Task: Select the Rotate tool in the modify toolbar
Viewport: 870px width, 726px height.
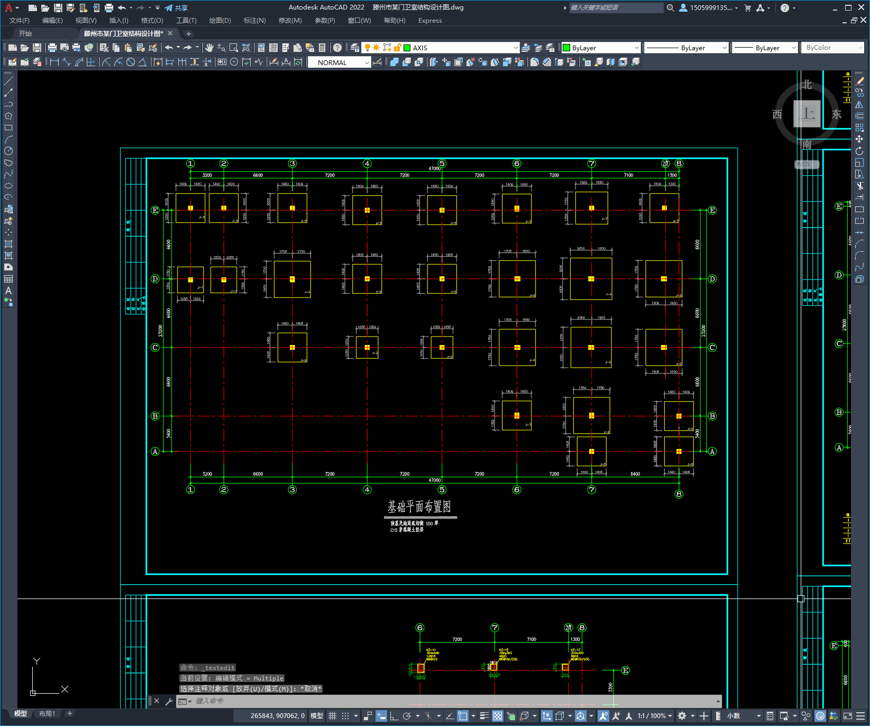Action: coord(859,151)
